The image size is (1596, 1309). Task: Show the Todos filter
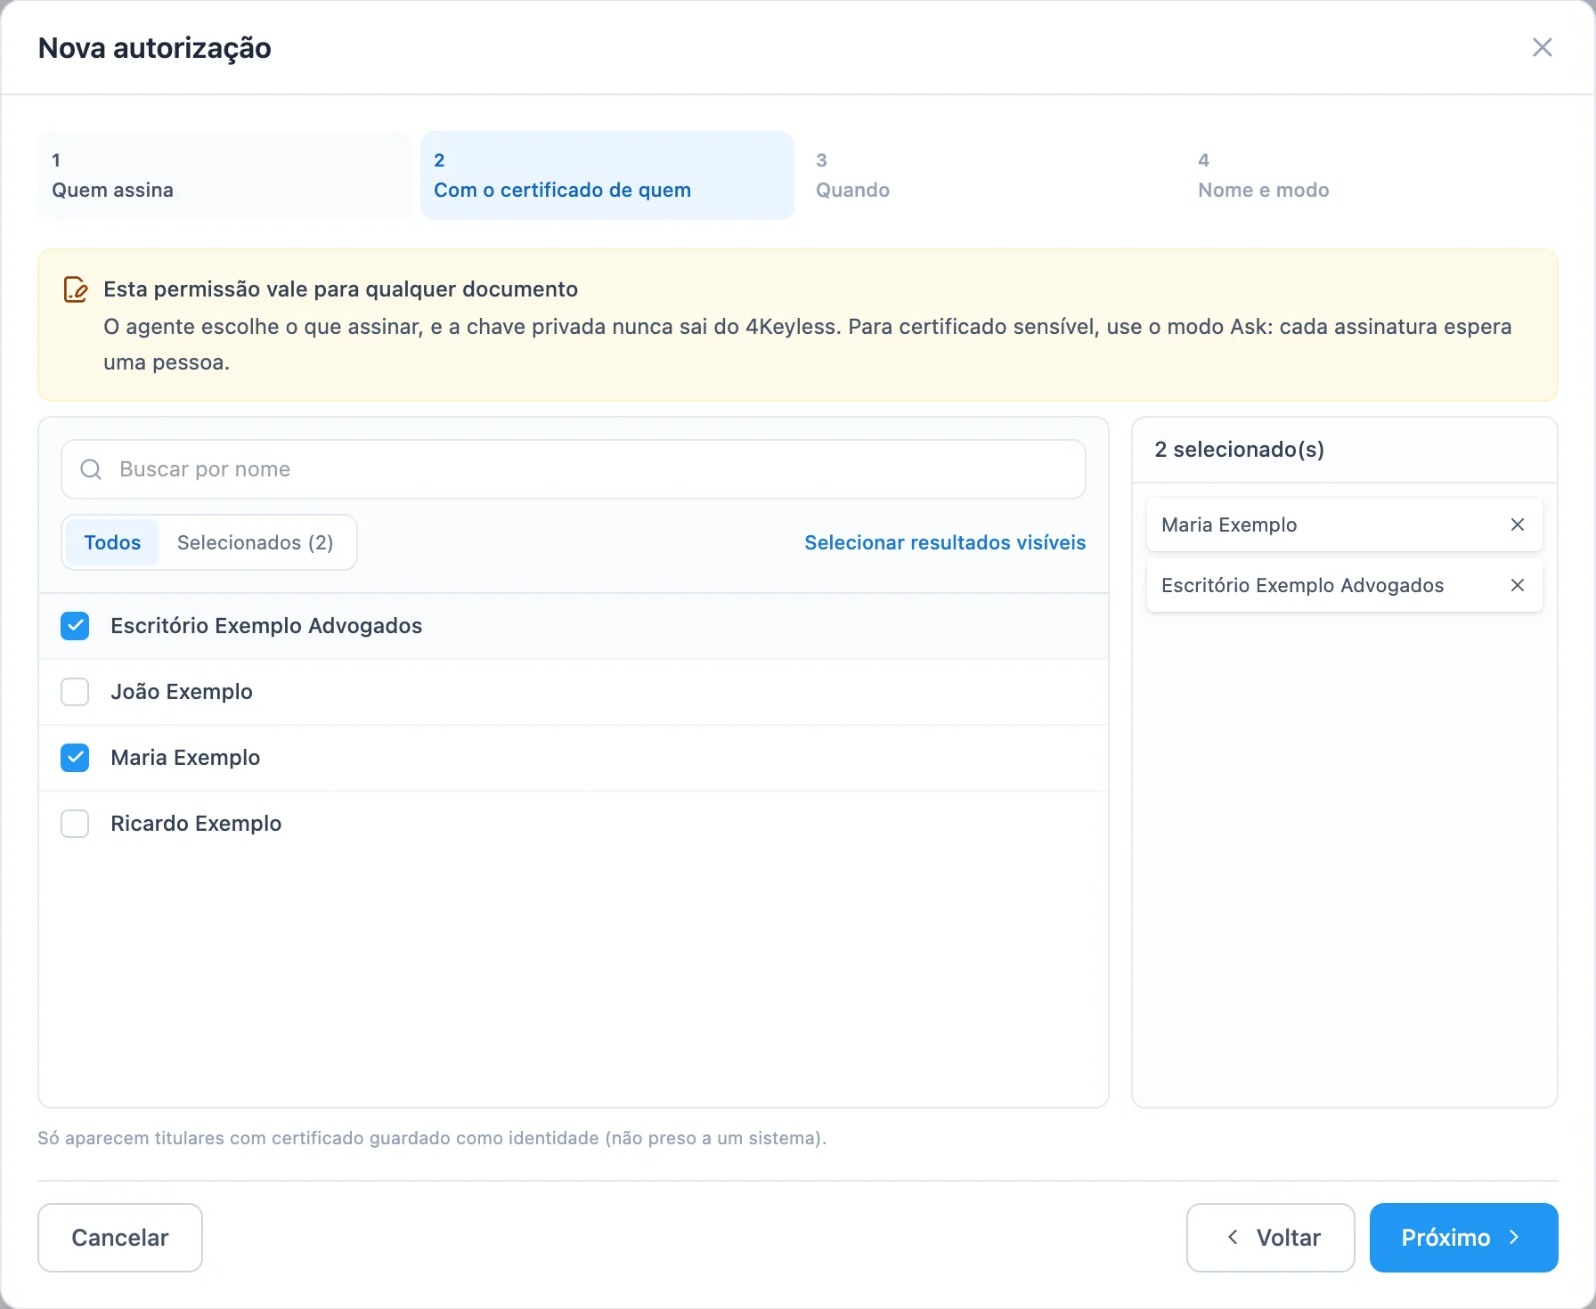(x=112, y=542)
